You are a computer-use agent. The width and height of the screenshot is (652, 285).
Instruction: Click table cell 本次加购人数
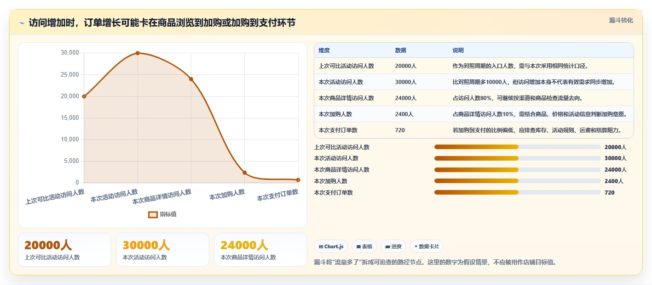pyautogui.click(x=335, y=114)
